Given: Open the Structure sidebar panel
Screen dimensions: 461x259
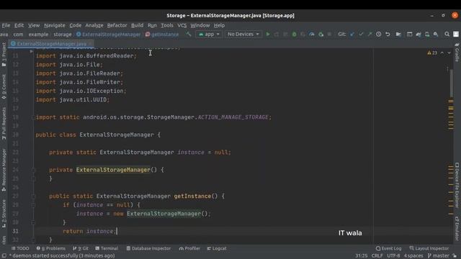Looking at the screenshot, I should pyautogui.click(x=4, y=214).
